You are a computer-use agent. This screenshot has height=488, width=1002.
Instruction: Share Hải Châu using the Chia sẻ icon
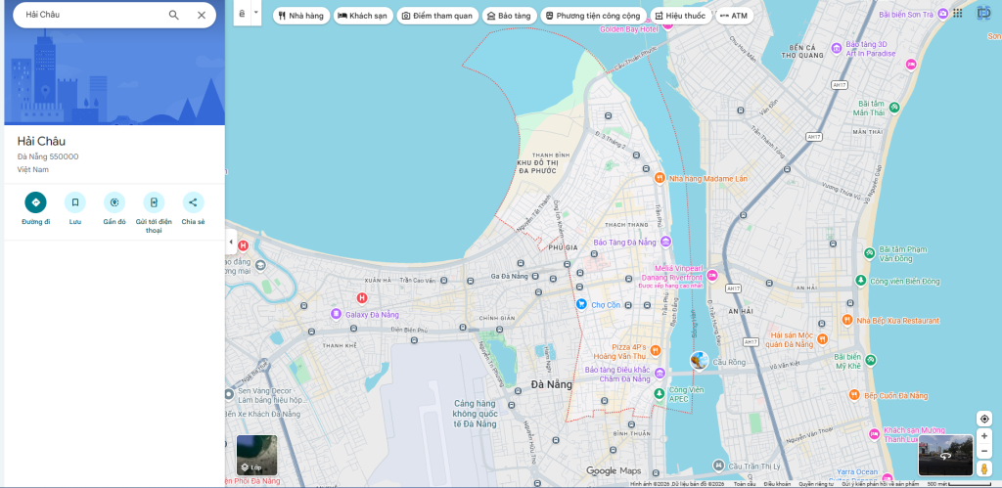click(x=193, y=202)
